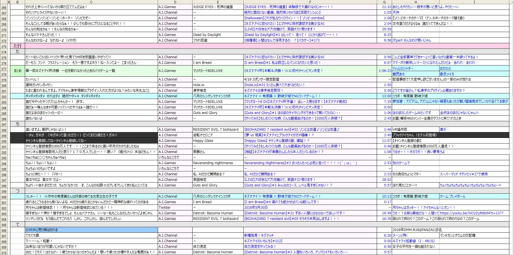Viewport: 513px width, 255px height.
Task: Open 【Guts and Glory】#3 みんなのコース link
Action: pos(288,185)
